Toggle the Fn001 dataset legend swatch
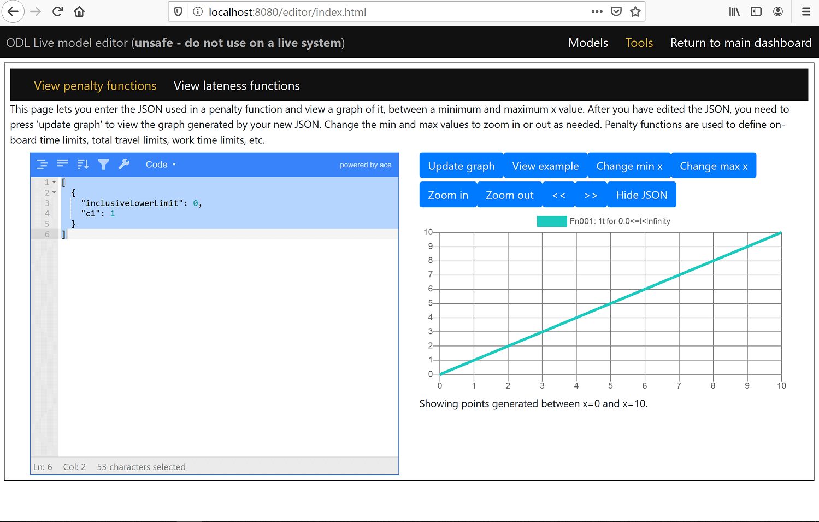 pos(551,221)
